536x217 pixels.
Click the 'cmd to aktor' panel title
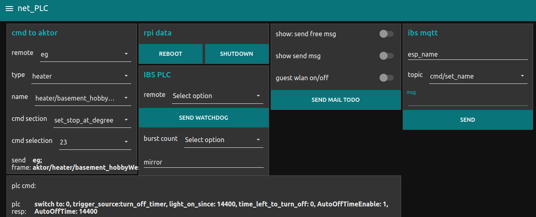[35, 33]
